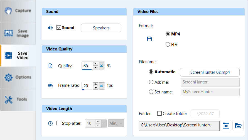Click the Folder: label

145,114
